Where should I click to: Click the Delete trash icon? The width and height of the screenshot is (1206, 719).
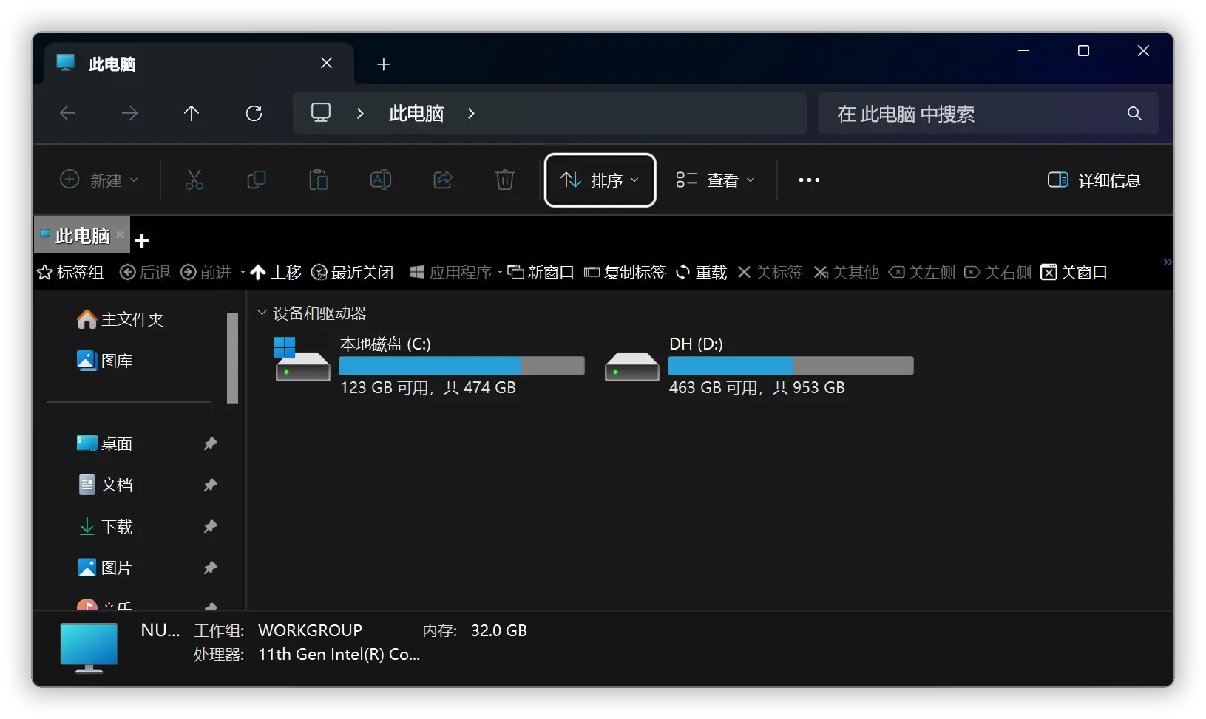505,180
